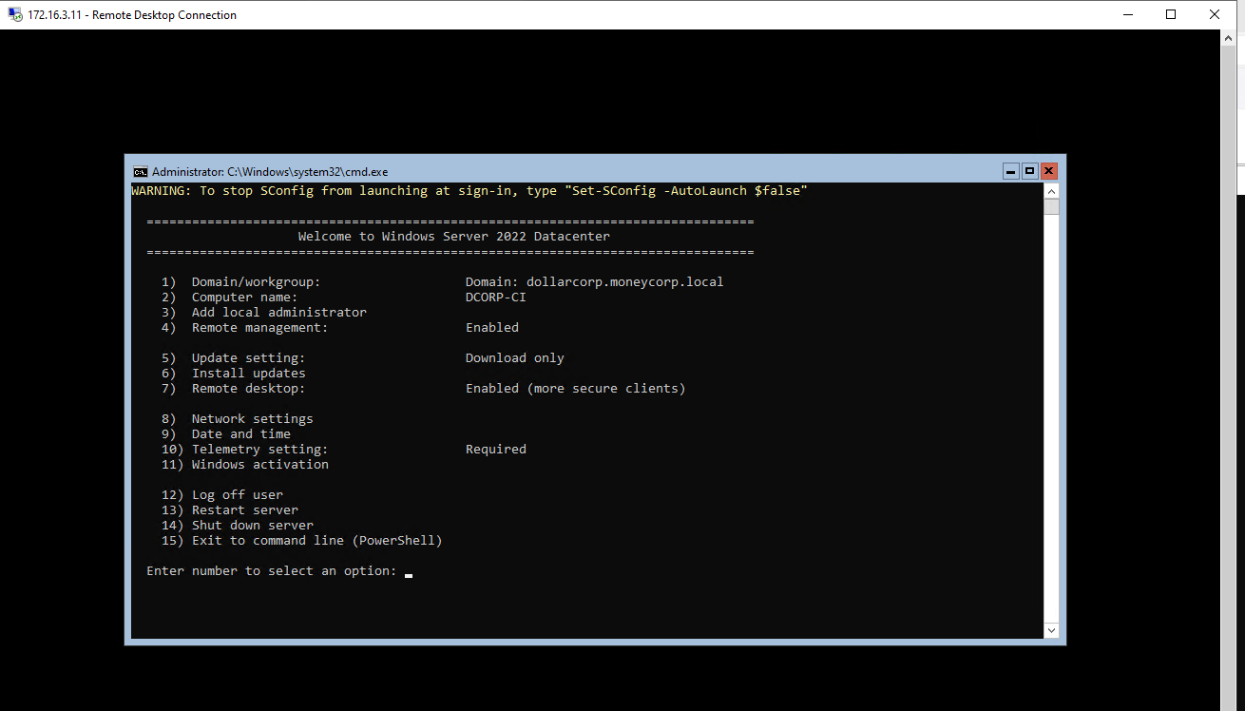Click the 'Enabled (more secure clients)' status text

pyautogui.click(x=575, y=389)
